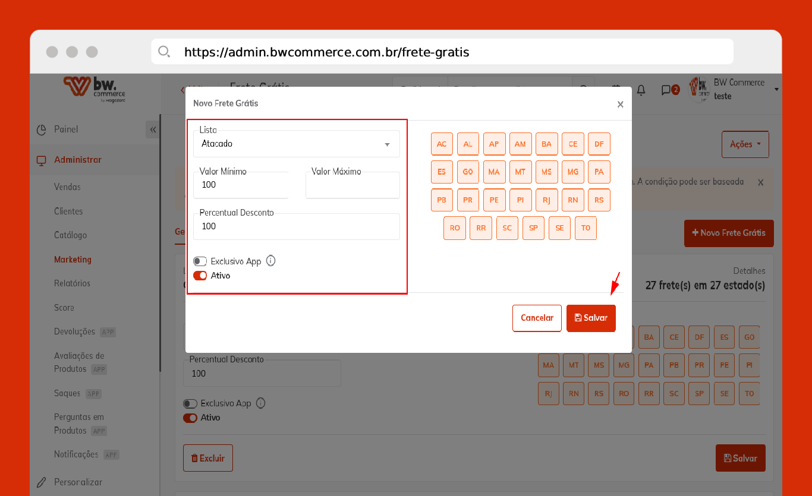Open the Lista dropdown showing Atacado
This screenshot has height=496, width=812.
pyautogui.click(x=296, y=144)
